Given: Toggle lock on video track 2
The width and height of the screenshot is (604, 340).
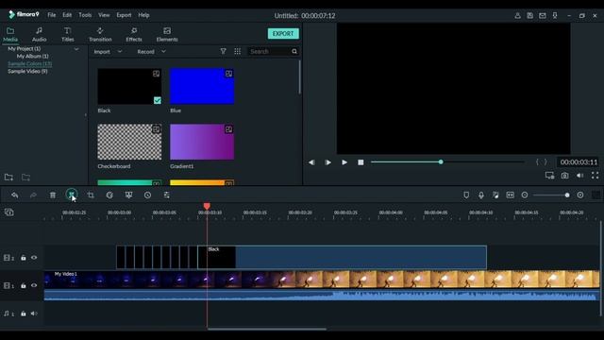Looking at the screenshot, I should [x=23, y=258].
